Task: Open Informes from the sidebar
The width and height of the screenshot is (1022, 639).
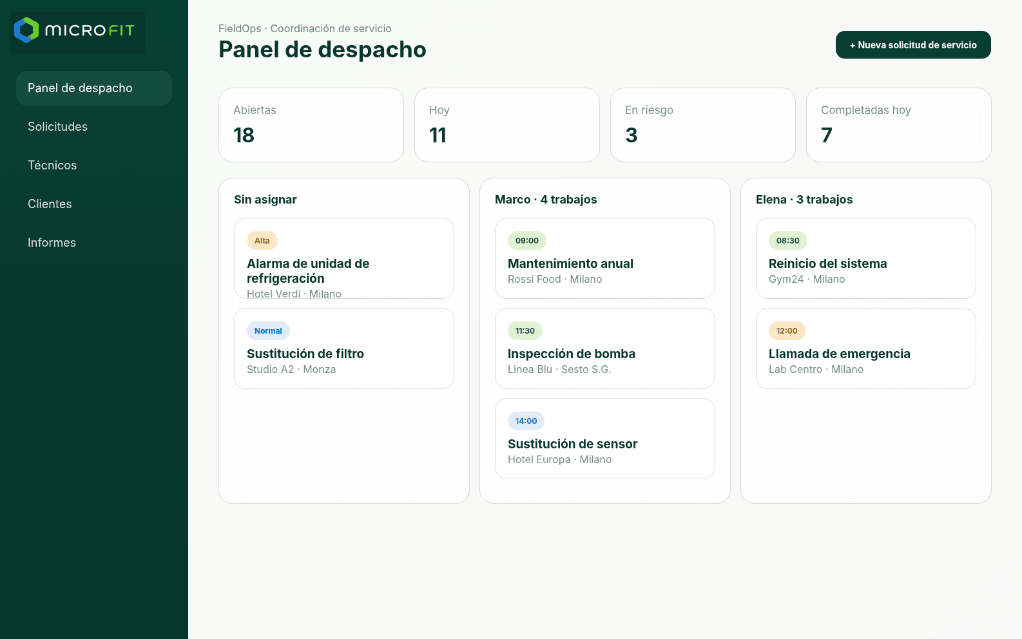Action: 94,243
